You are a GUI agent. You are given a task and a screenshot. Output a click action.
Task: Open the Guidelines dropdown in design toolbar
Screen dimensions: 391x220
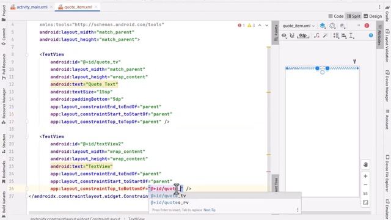[x=352, y=35]
